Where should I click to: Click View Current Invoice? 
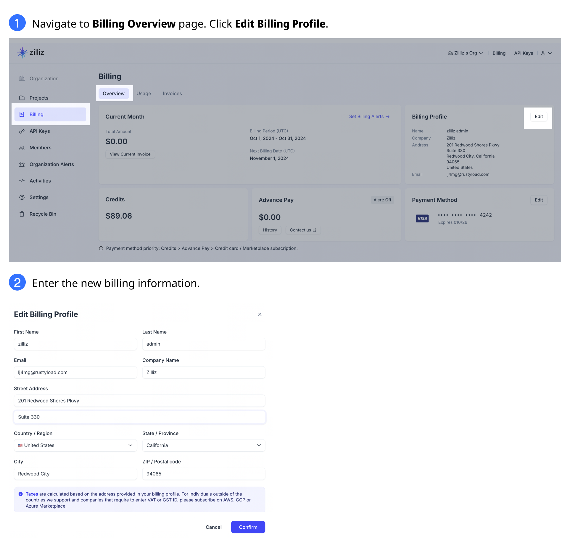click(x=130, y=154)
